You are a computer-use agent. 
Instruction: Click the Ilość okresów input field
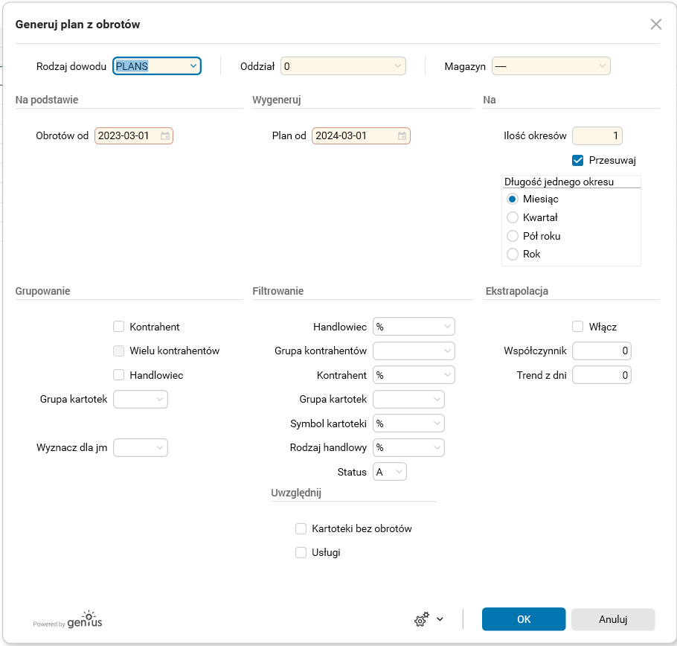pyautogui.click(x=597, y=136)
